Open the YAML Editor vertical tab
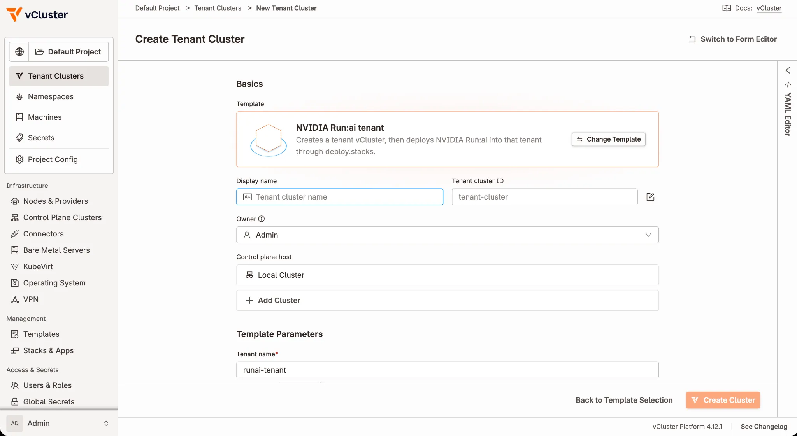Screen dimensions: 797x436 point(788,114)
